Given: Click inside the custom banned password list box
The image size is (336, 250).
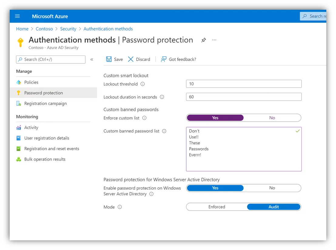Looking at the screenshot, I should tap(244, 149).
